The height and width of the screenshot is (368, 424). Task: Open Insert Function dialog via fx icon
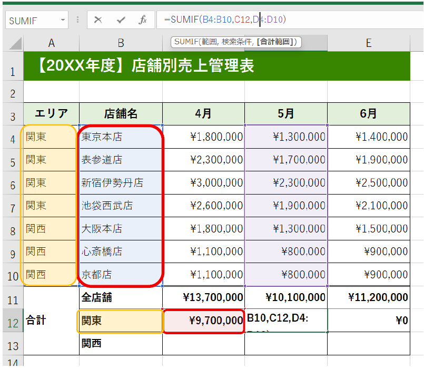[x=143, y=20]
